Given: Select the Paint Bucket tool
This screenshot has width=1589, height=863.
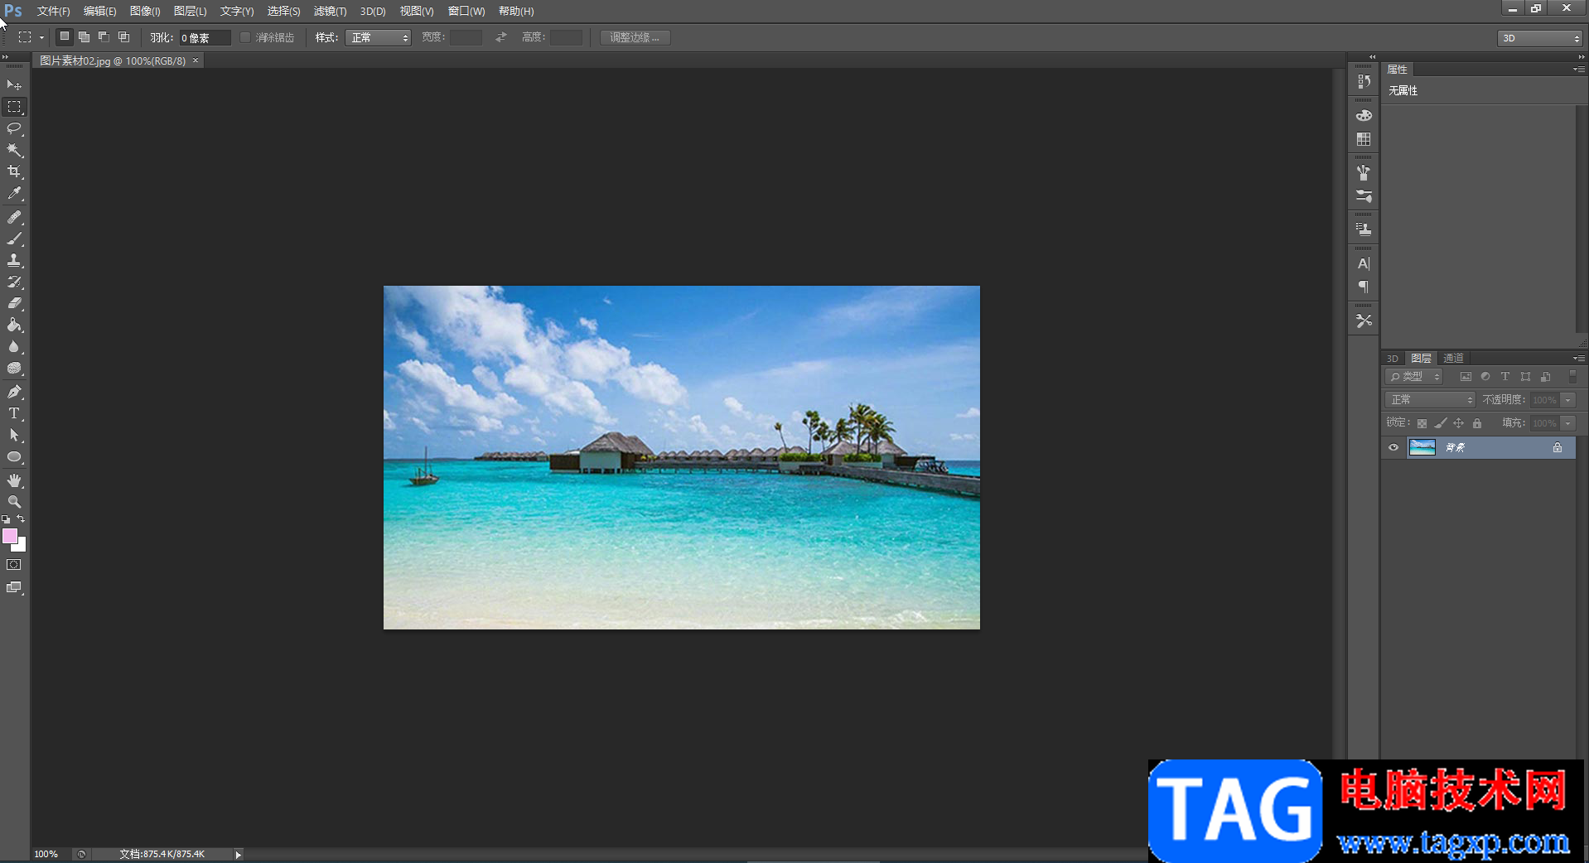Looking at the screenshot, I should (x=14, y=325).
